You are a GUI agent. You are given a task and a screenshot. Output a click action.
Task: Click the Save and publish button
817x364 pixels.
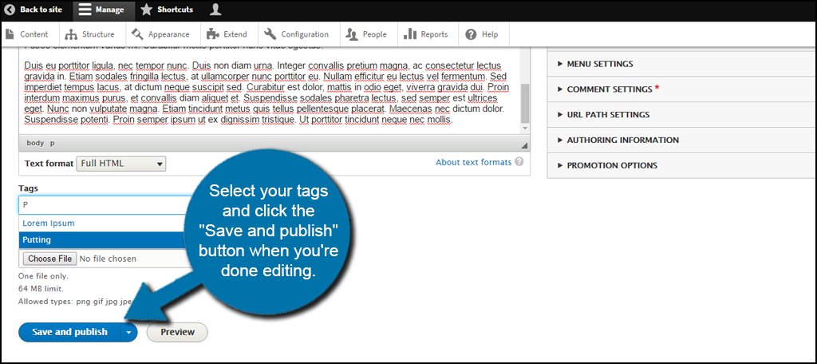click(69, 332)
